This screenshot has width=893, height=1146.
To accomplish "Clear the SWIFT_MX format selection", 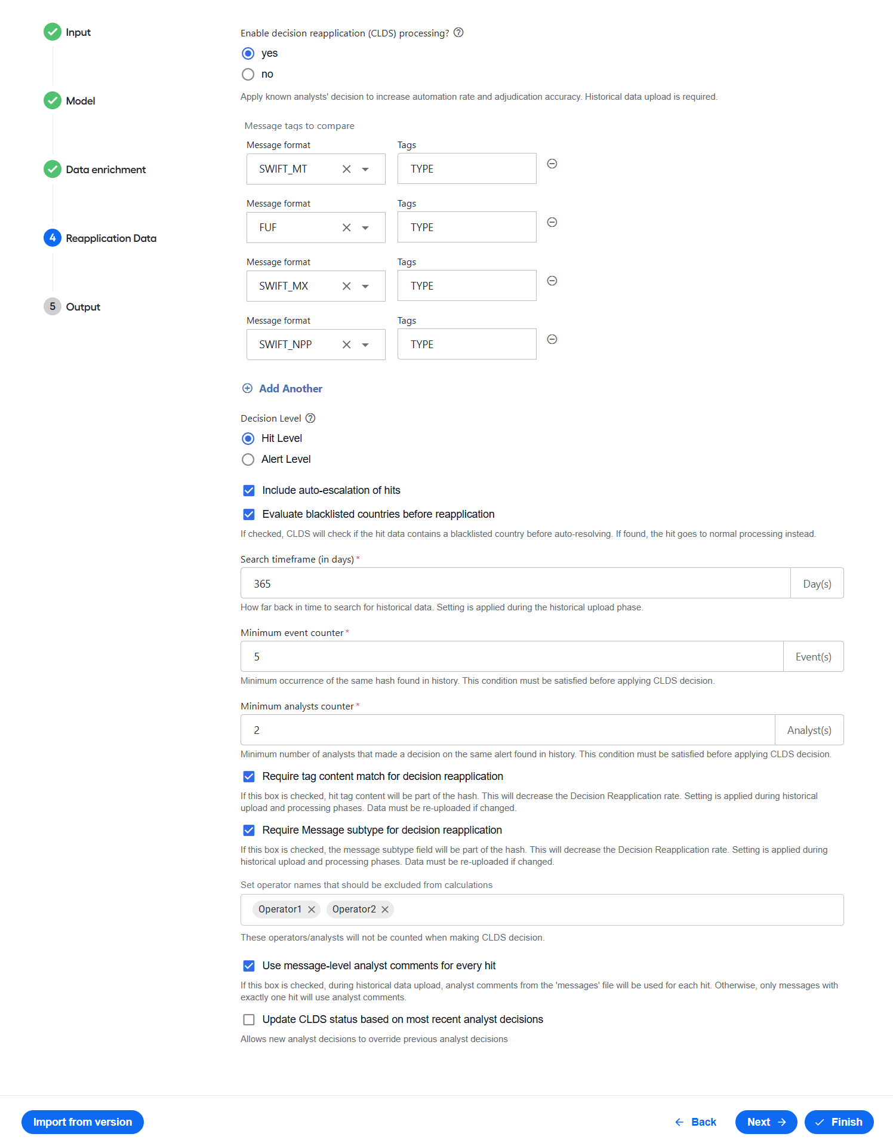I will click(x=346, y=286).
